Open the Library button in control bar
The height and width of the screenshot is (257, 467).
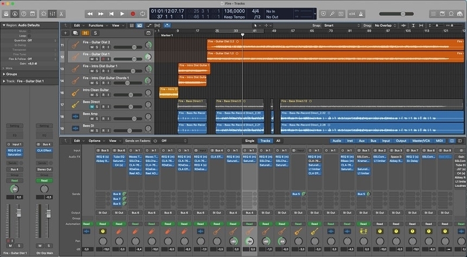coord(6,13)
